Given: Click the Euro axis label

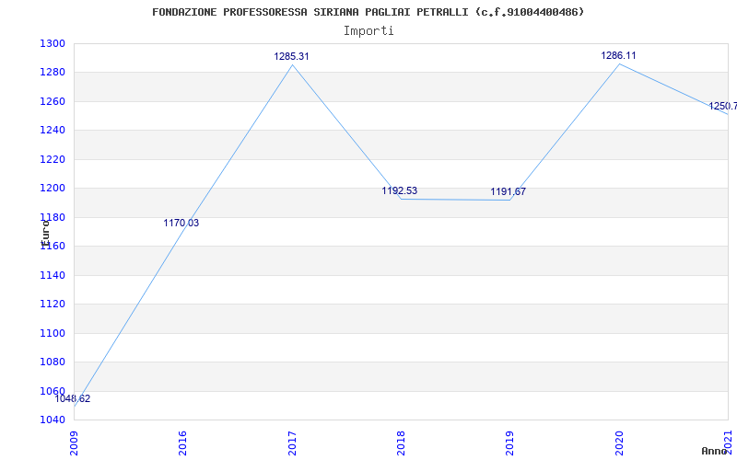Looking at the screenshot, I should click(45, 234).
